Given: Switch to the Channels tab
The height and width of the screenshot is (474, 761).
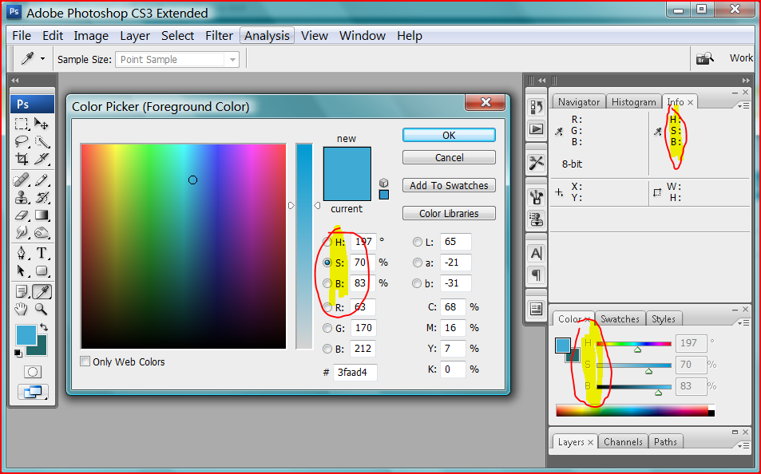Looking at the screenshot, I should tap(622, 441).
